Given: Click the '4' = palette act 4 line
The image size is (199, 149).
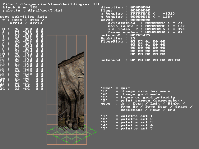Looking at the screenshot, I should (127, 125).
